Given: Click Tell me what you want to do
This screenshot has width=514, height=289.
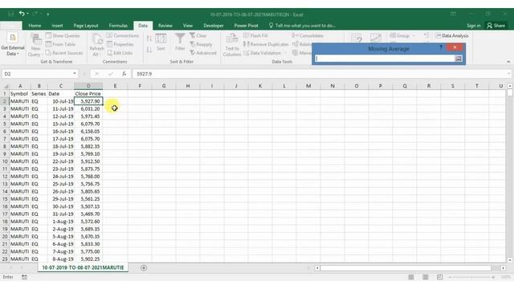Looking at the screenshot, I should 302,26.
